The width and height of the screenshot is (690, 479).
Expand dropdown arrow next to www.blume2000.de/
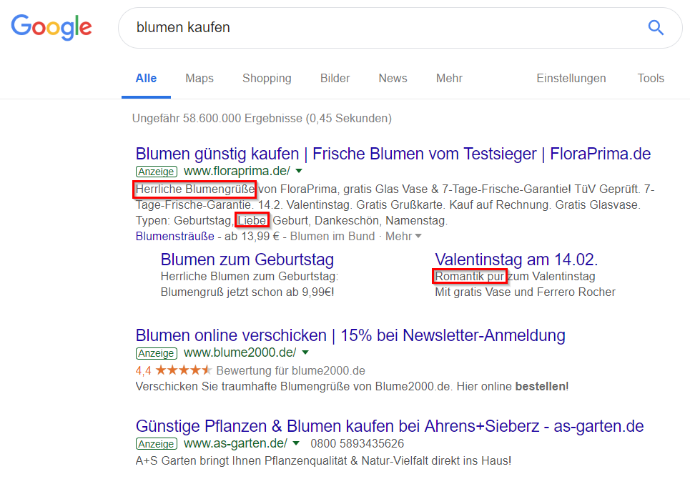[x=305, y=352]
